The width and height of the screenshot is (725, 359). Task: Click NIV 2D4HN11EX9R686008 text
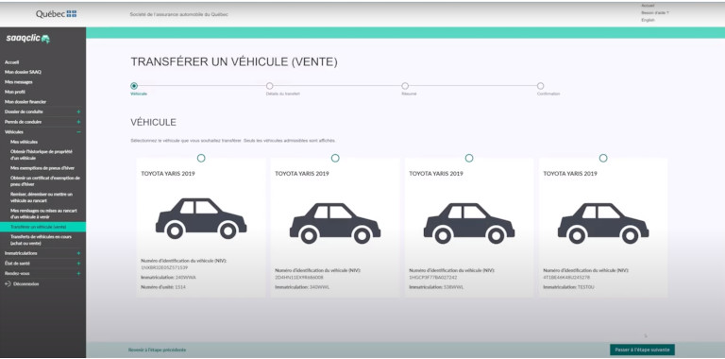(x=299, y=278)
